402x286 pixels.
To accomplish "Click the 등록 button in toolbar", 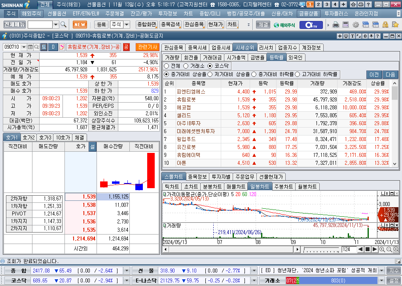I will [x=101, y=25].
